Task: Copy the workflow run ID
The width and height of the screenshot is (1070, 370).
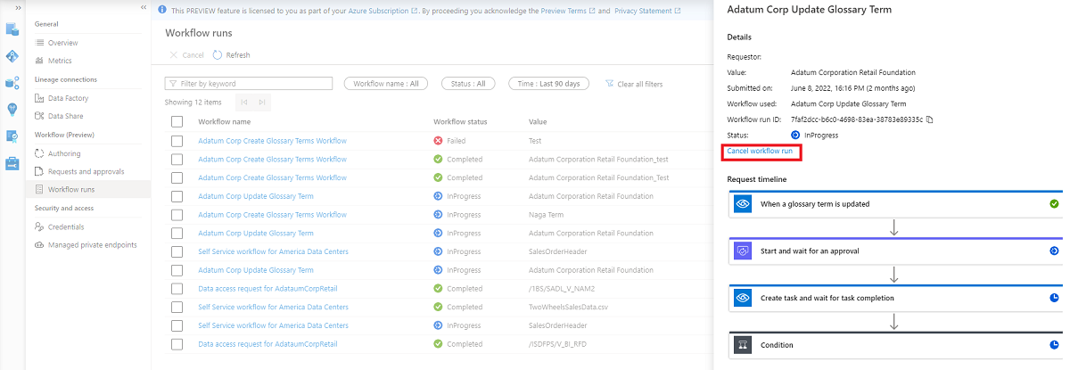Action: [930, 119]
